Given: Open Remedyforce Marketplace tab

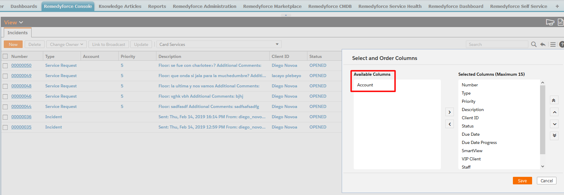Looking at the screenshot, I should click(272, 6).
